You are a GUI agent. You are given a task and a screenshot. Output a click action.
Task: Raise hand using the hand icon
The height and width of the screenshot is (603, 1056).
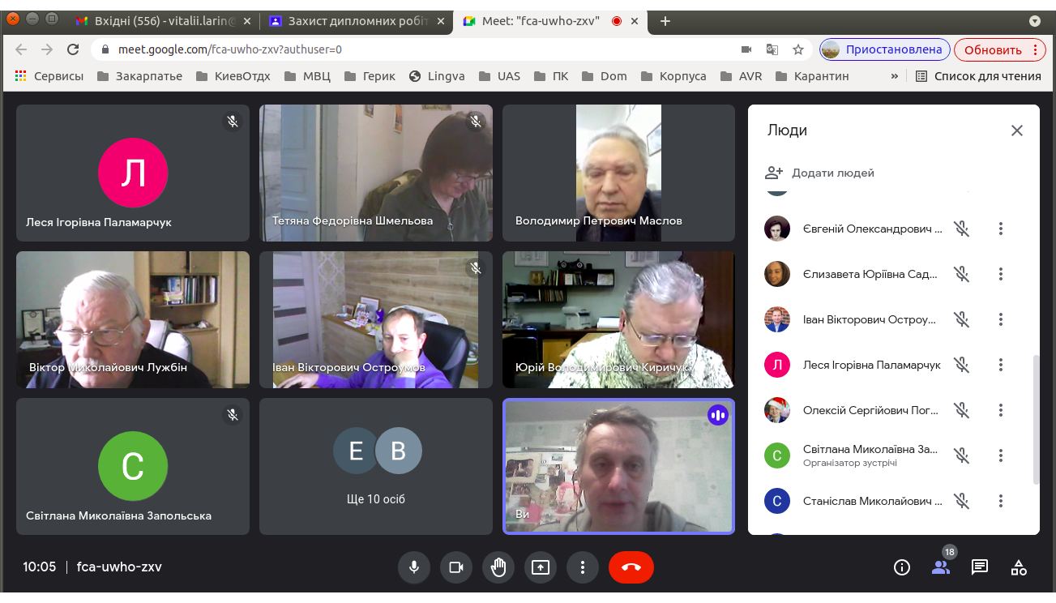point(498,567)
